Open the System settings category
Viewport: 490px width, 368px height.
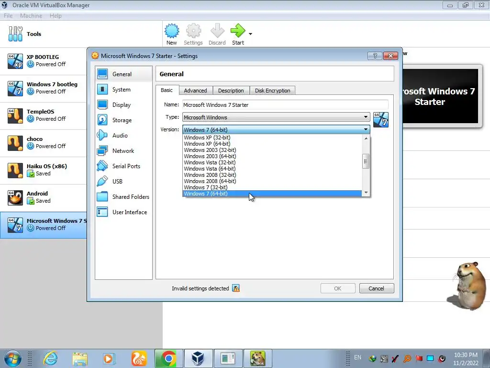pyautogui.click(x=124, y=90)
